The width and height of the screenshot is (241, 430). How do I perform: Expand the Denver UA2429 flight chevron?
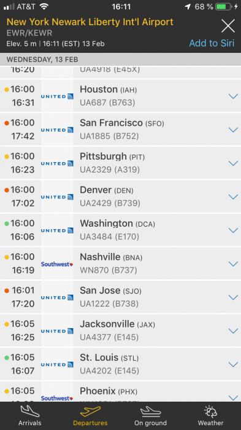coord(233,197)
